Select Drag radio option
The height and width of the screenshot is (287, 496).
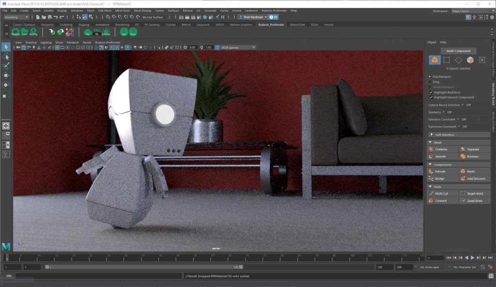(x=430, y=82)
